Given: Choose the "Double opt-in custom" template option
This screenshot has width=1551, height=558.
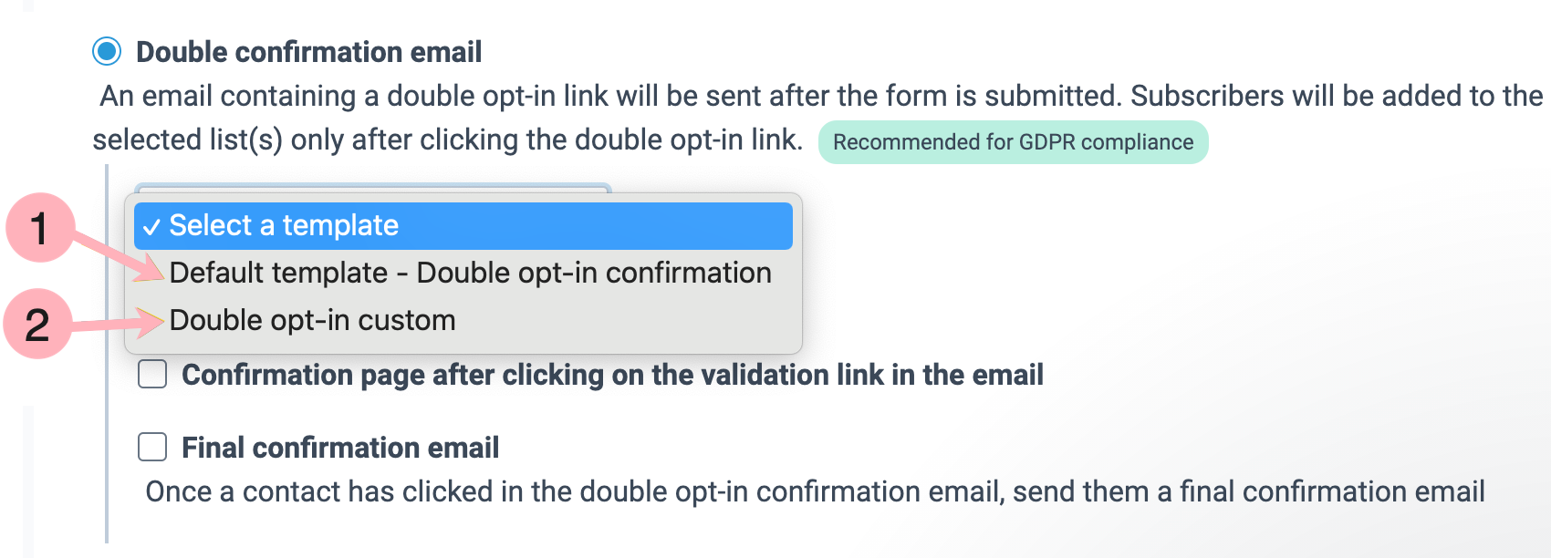Looking at the screenshot, I should (312, 320).
